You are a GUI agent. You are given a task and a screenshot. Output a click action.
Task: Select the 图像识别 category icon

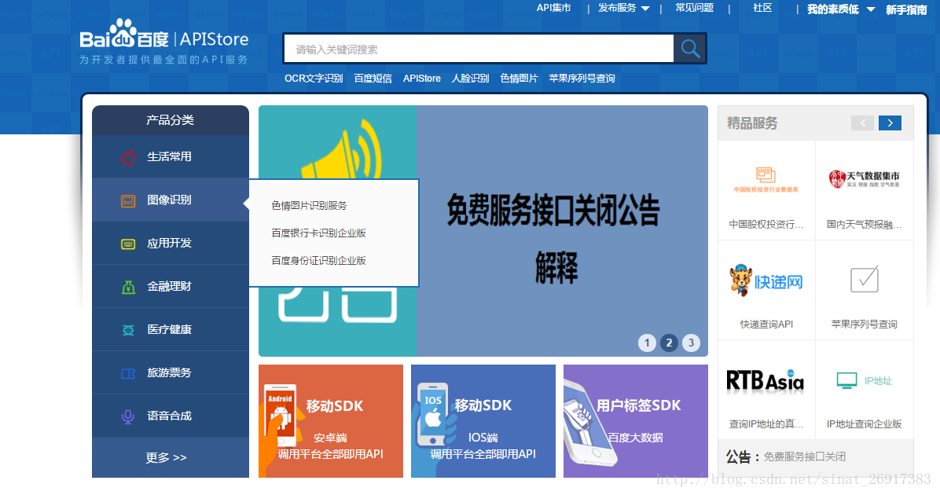[128, 201]
